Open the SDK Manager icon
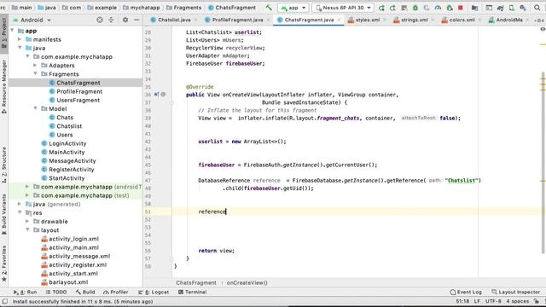546x307 pixels. coord(523,8)
